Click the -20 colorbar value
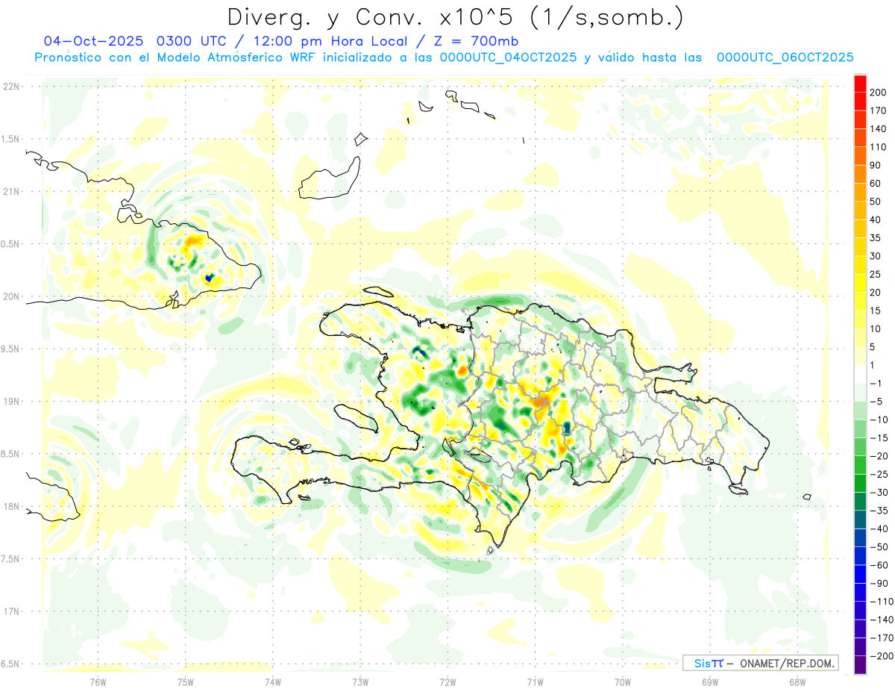 878,456
